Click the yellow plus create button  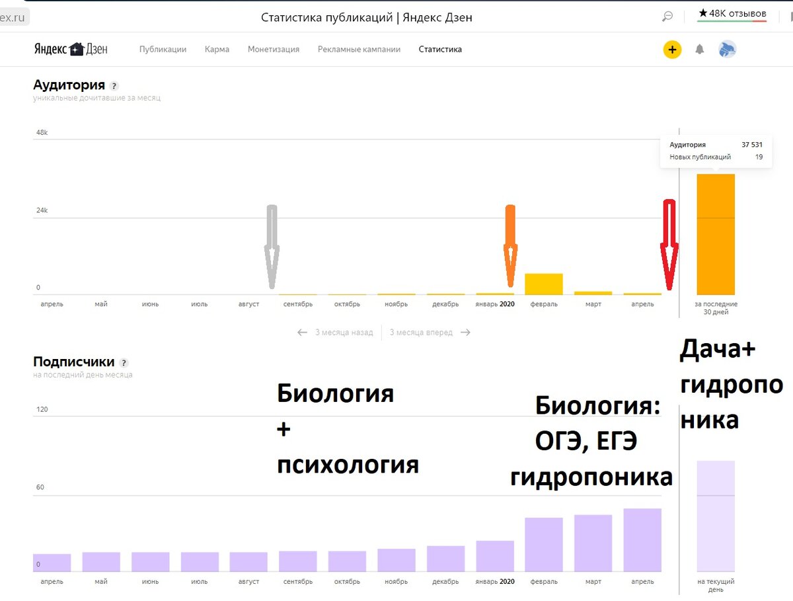point(672,50)
